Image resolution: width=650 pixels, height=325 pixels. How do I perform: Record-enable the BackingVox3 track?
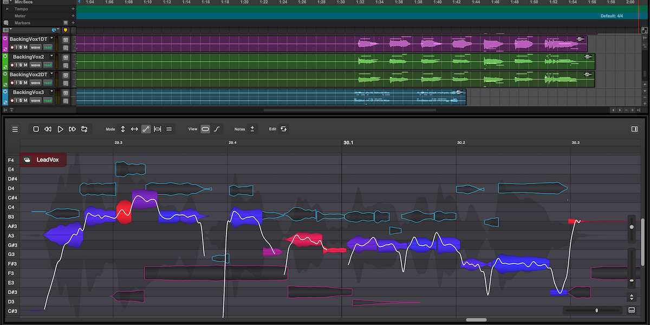12,101
